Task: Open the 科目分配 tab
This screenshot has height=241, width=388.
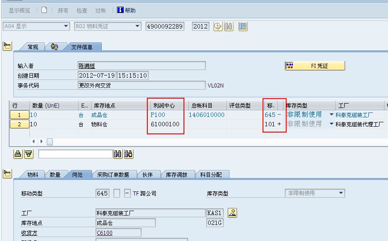Action: (x=211, y=175)
